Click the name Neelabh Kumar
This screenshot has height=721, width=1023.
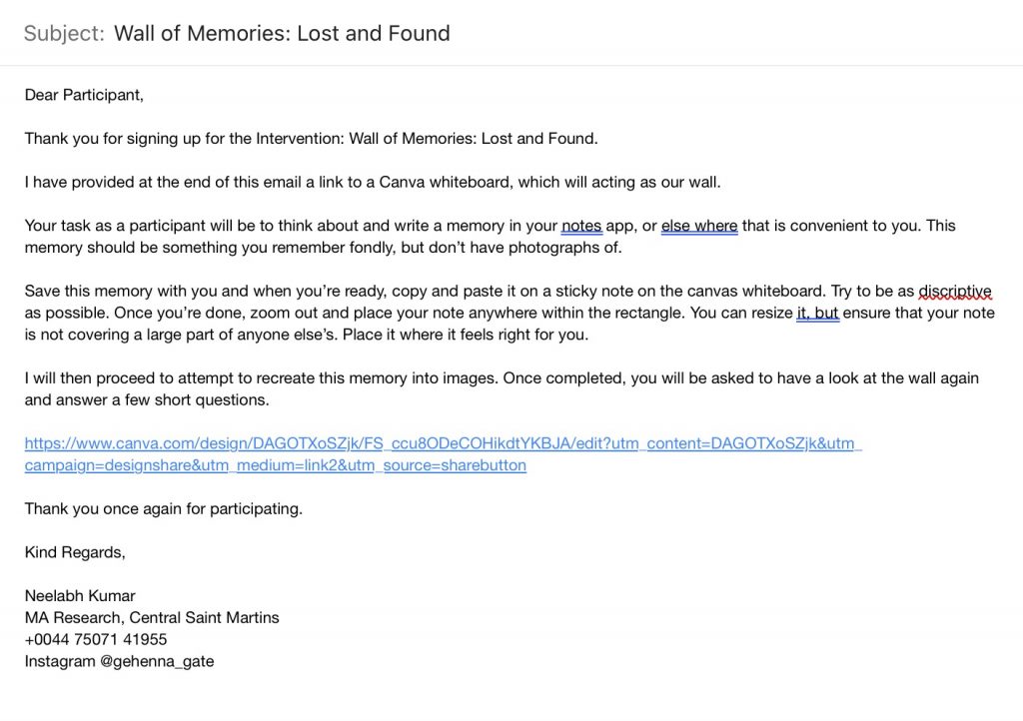tap(80, 596)
